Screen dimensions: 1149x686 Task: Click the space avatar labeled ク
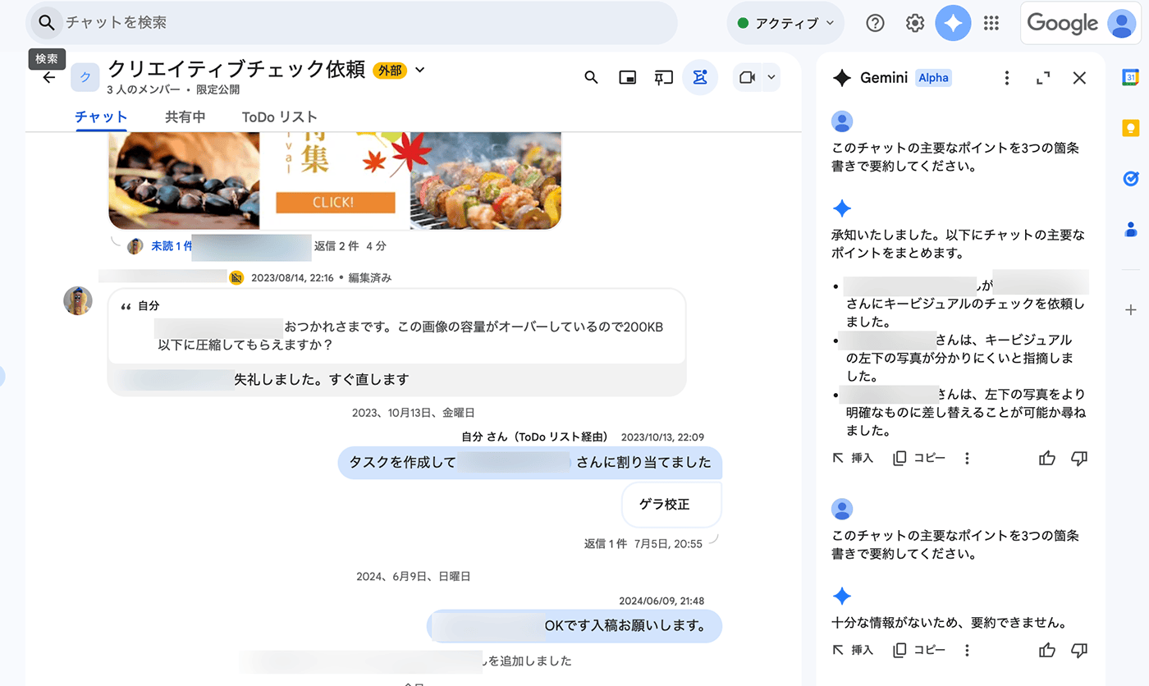tap(85, 77)
